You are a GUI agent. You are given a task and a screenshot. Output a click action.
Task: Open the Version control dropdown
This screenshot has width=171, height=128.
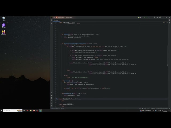click(x=69, y=17)
